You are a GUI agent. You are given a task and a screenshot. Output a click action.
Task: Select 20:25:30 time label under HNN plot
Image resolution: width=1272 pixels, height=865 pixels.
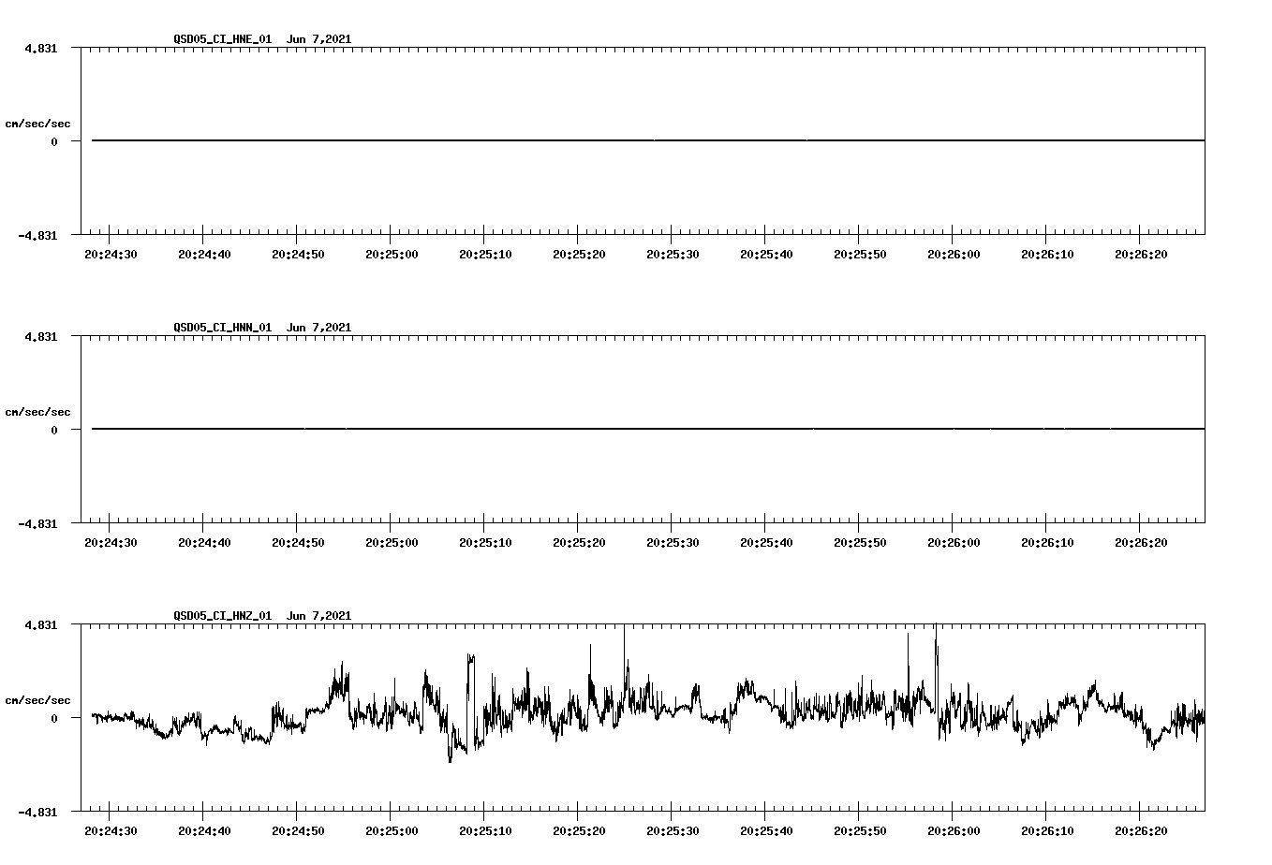[x=673, y=543]
